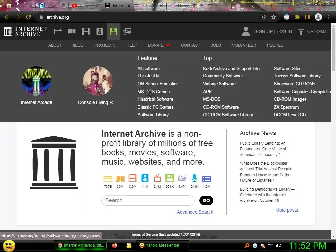Click the microphone icon labeled 241K
The width and height of the screenshot is (336, 252).
[x=194, y=178]
